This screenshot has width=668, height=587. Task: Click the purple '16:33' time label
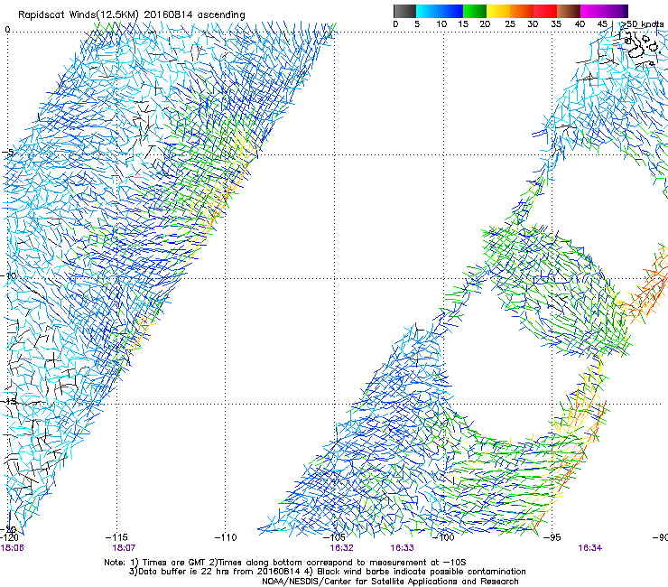(x=402, y=548)
